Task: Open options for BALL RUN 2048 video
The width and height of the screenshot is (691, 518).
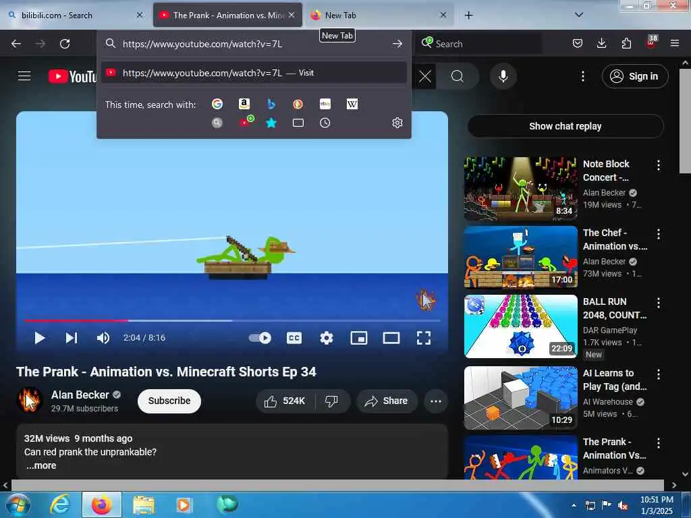Action: tap(658, 303)
